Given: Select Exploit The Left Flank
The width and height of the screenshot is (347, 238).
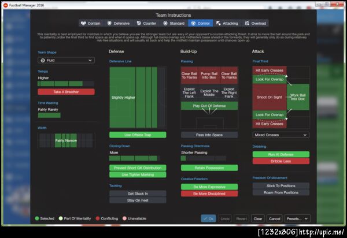Looking at the screenshot, I should pos(189,92).
